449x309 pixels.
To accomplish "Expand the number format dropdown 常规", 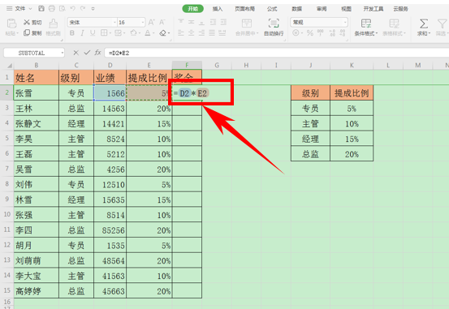I will click(x=319, y=22).
